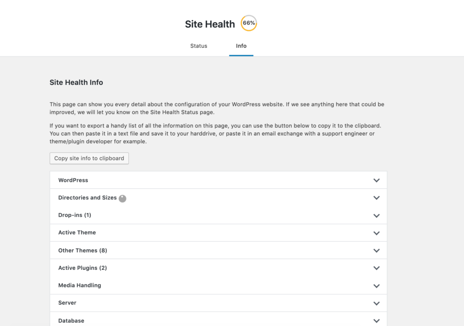The height and width of the screenshot is (326, 464).
Task: Click the 66% site health progress circle
Action: point(249,23)
